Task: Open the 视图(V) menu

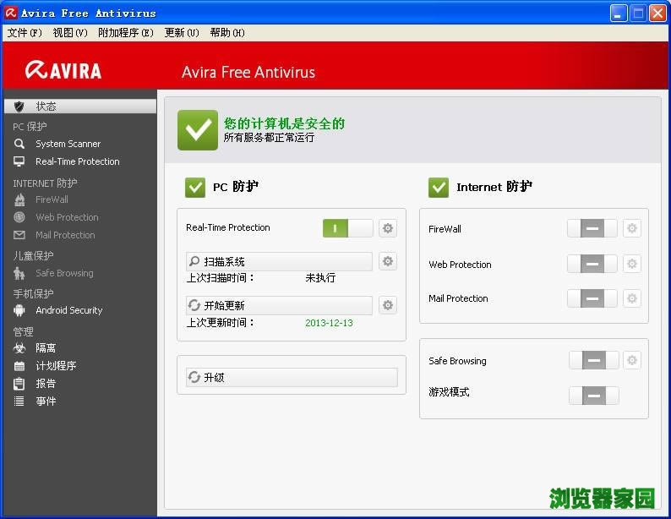Action: point(70,32)
